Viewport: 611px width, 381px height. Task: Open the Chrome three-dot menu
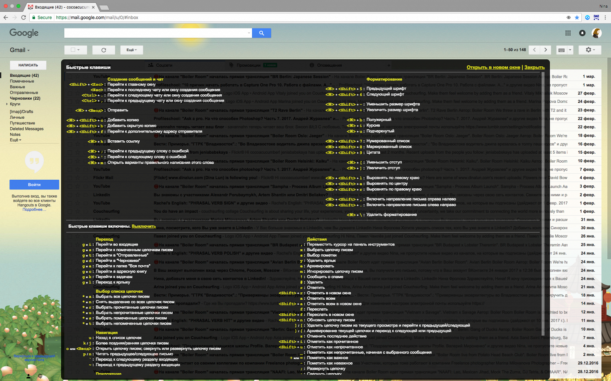(x=605, y=17)
